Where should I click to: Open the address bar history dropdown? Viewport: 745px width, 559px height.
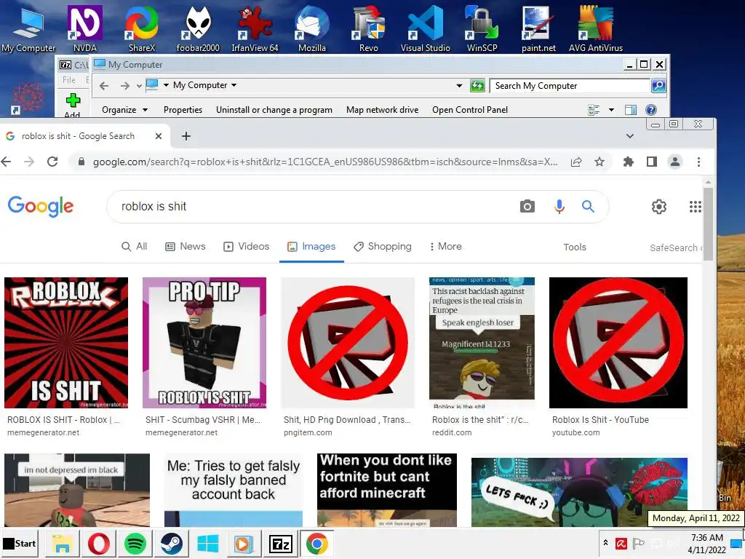pos(459,86)
